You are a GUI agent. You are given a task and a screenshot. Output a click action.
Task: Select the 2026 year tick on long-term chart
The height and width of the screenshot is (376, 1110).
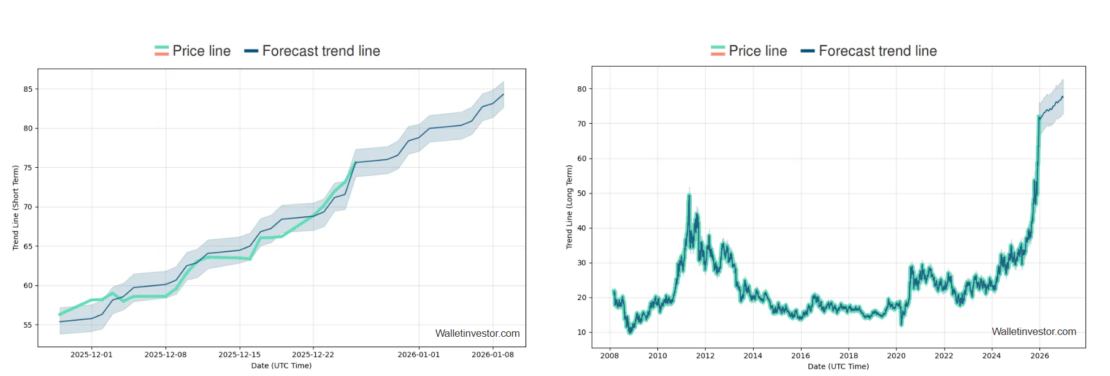(x=1039, y=355)
